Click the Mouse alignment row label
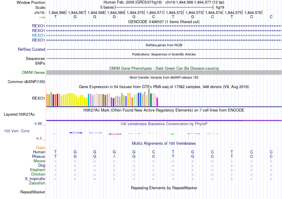The width and height of the screenshot is (282, 199). 39,161
